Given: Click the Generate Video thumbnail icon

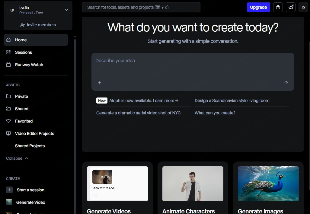Looking at the screenshot, I should pyautogui.click(x=9, y=202).
